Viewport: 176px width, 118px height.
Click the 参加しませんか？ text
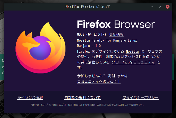pos(91,76)
